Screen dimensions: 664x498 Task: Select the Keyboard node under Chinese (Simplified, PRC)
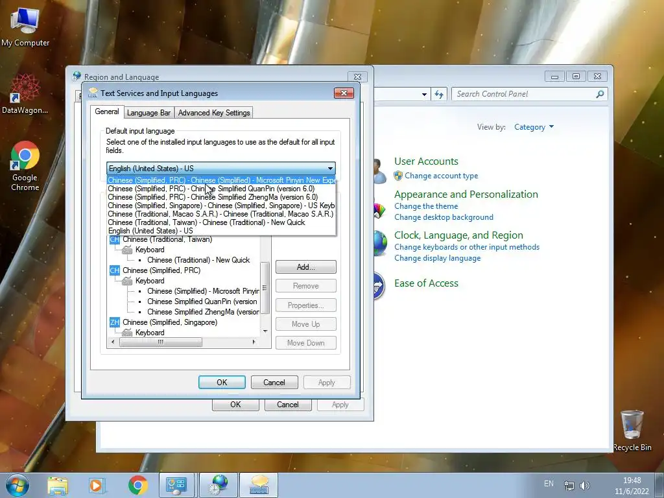[x=150, y=281]
